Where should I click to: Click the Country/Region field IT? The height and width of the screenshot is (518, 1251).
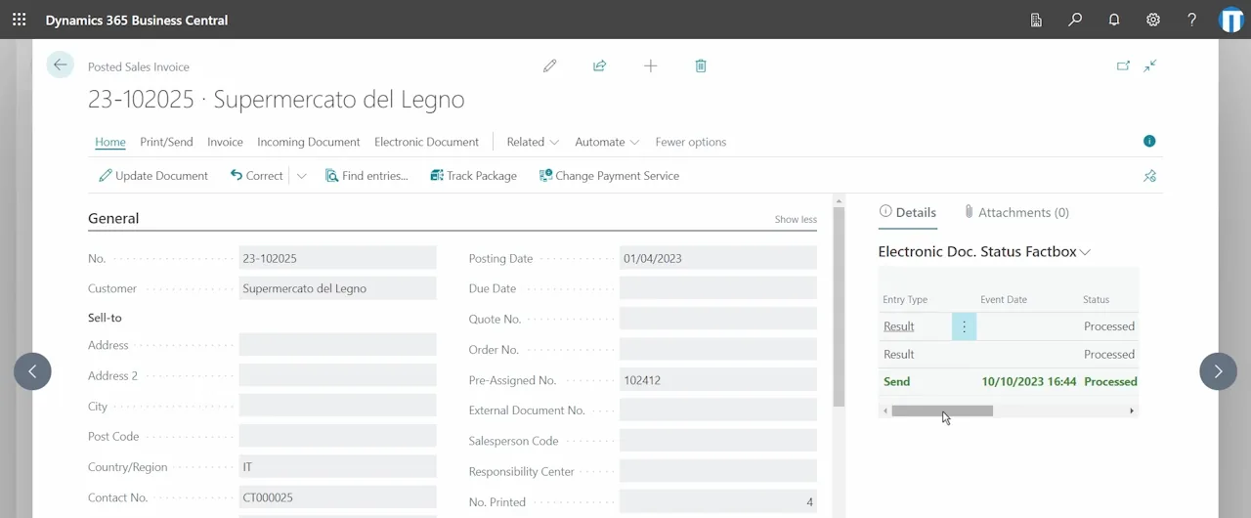pos(337,467)
